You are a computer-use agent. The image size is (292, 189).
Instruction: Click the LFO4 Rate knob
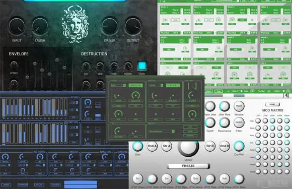pyautogui.click(x=239, y=179)
